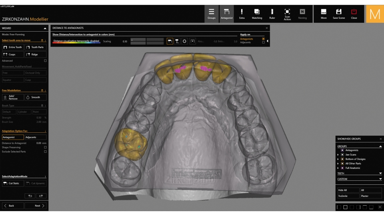Viewport: 384px width, 216px height.
Task: Choose Cusps area mode
Action: [x=13, y=54]
